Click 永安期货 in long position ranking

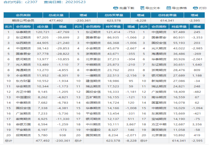(93, 49)
